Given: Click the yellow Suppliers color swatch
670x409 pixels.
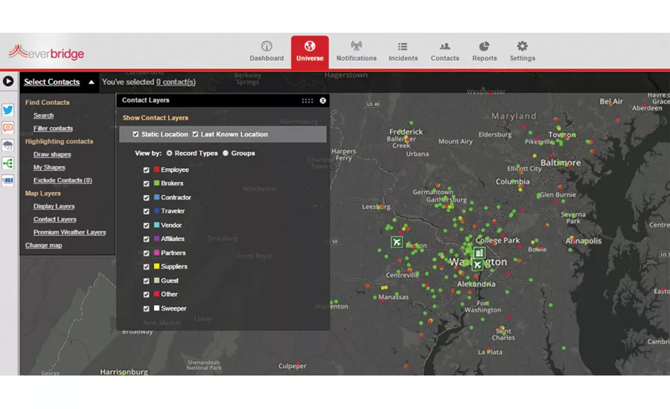Looking at the screenshot, I should [x=156, y=266].
